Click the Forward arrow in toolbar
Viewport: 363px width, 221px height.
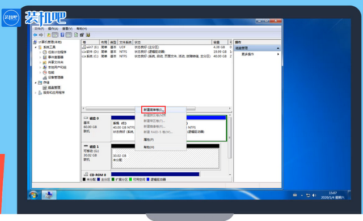41,35
